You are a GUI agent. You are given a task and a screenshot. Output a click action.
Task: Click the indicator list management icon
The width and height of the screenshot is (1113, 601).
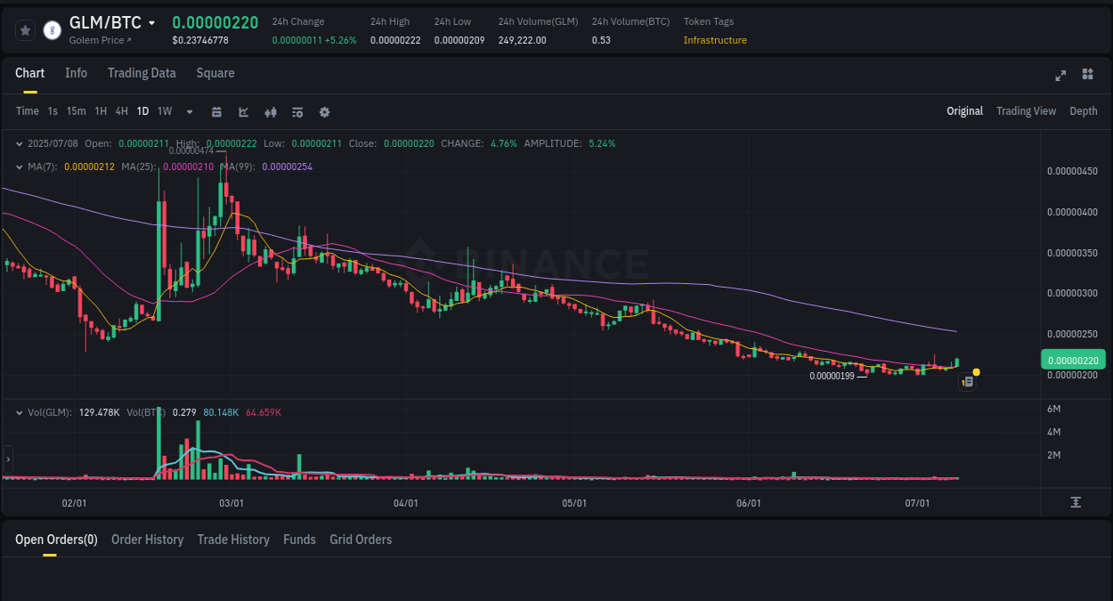click(297, 111)
